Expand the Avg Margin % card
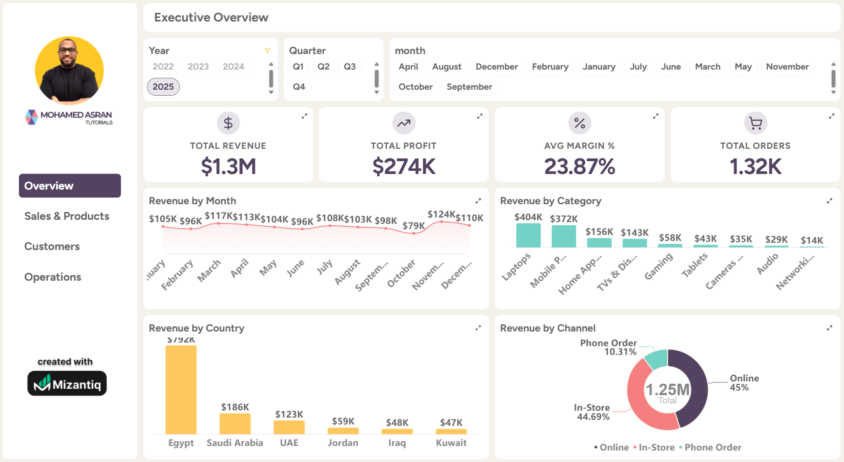Viewport: 844px width, 462px height. 656,116
